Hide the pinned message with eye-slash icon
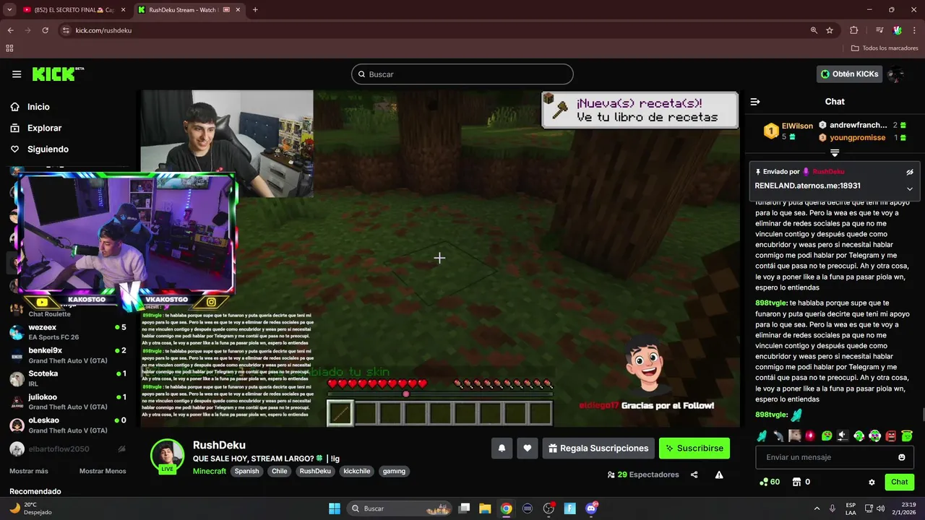Viewport: 925px width, 520px height. 910,172
